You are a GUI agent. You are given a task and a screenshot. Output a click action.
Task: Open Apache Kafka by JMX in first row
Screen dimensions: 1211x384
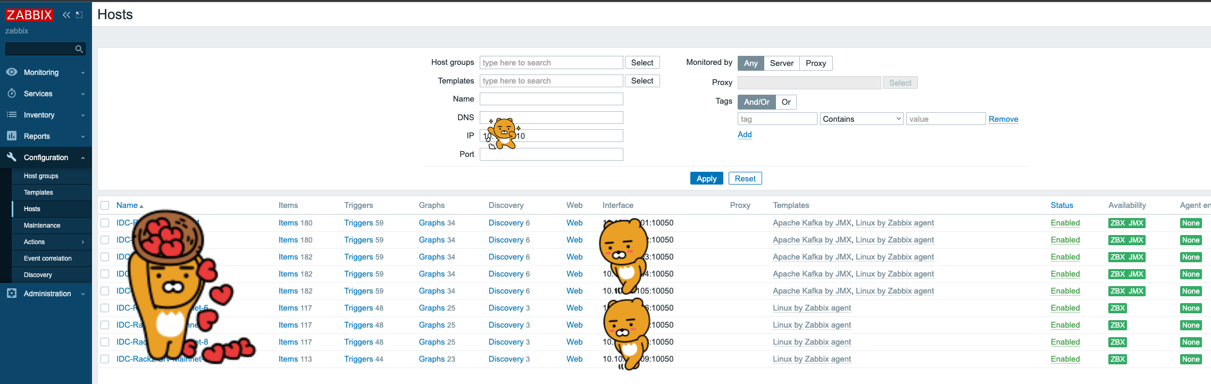(x=812, y=223)
